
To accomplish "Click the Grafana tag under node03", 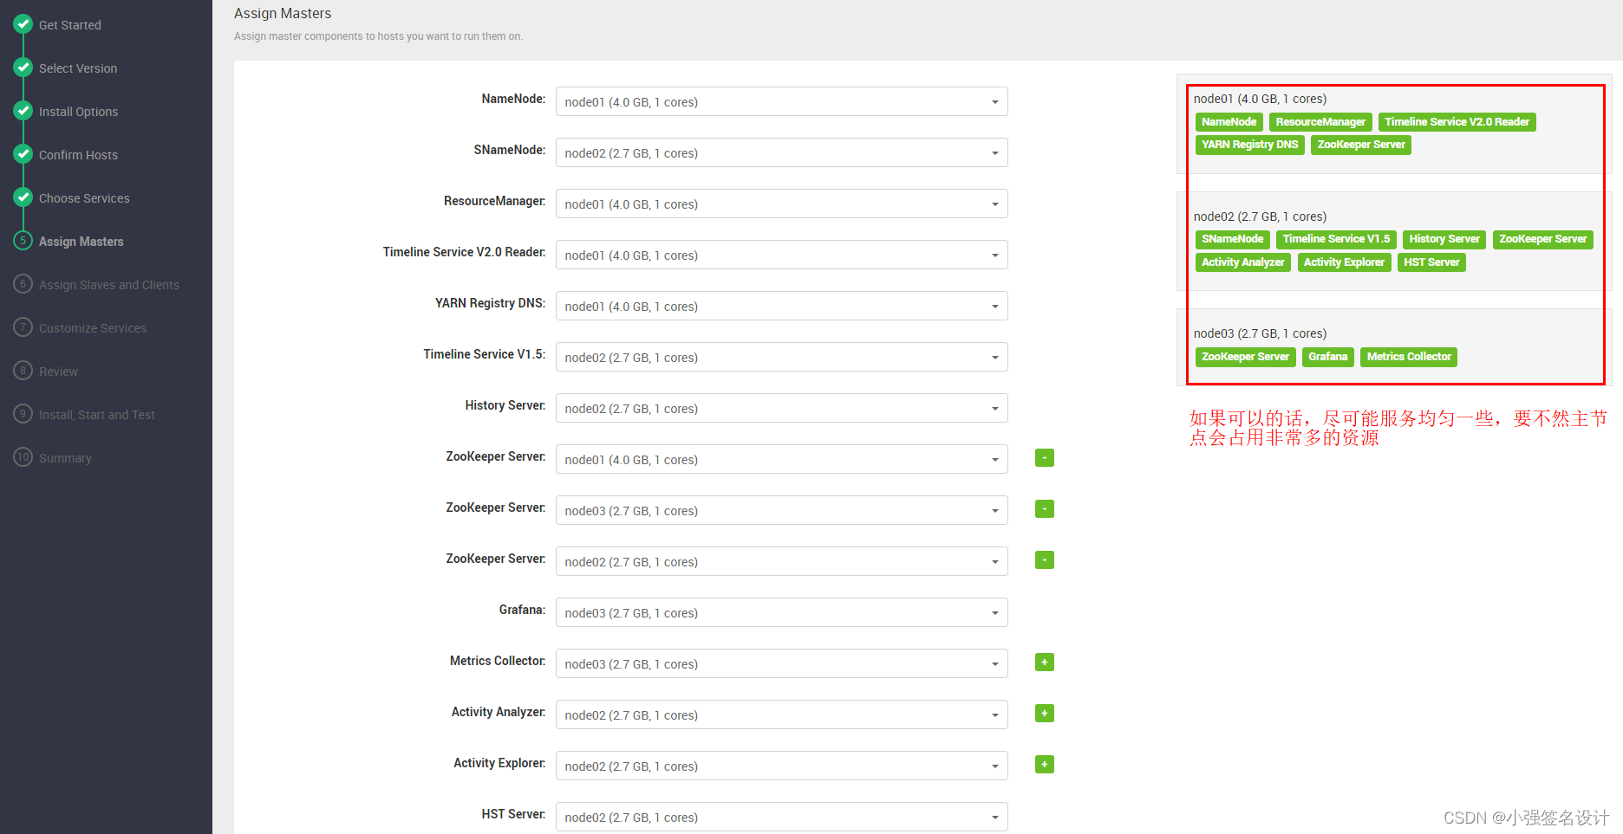I will [1328, 357].
